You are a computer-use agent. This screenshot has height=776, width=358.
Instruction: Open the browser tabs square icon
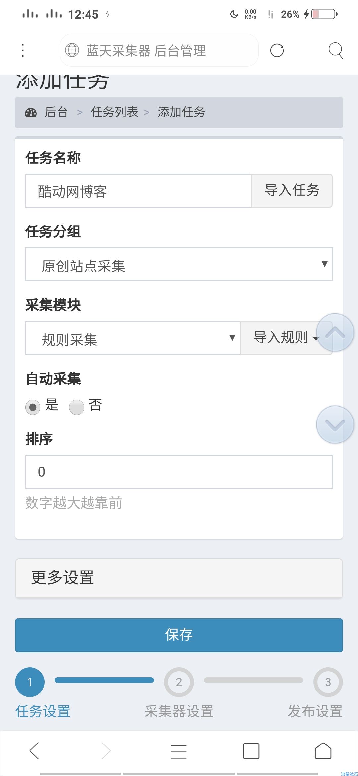click(x=251, y=751)
